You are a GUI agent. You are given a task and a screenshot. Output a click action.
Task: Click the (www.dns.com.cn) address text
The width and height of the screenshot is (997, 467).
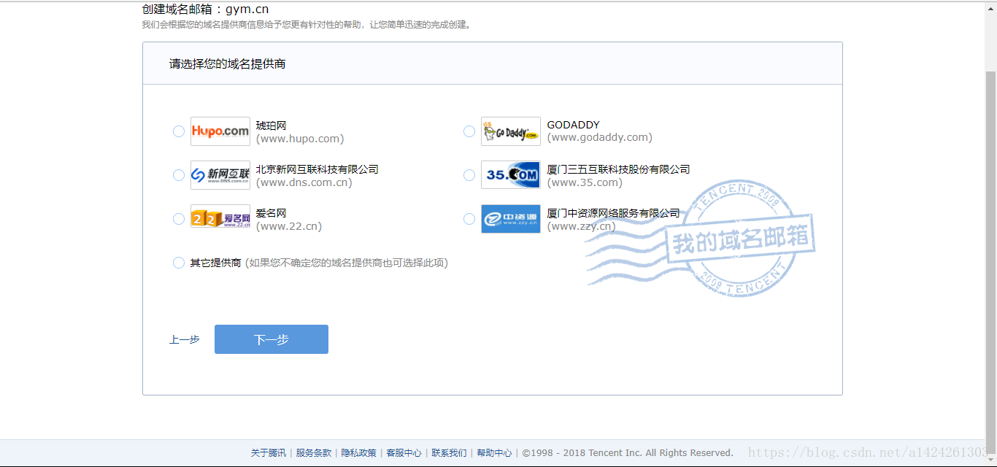click(304, 182)
